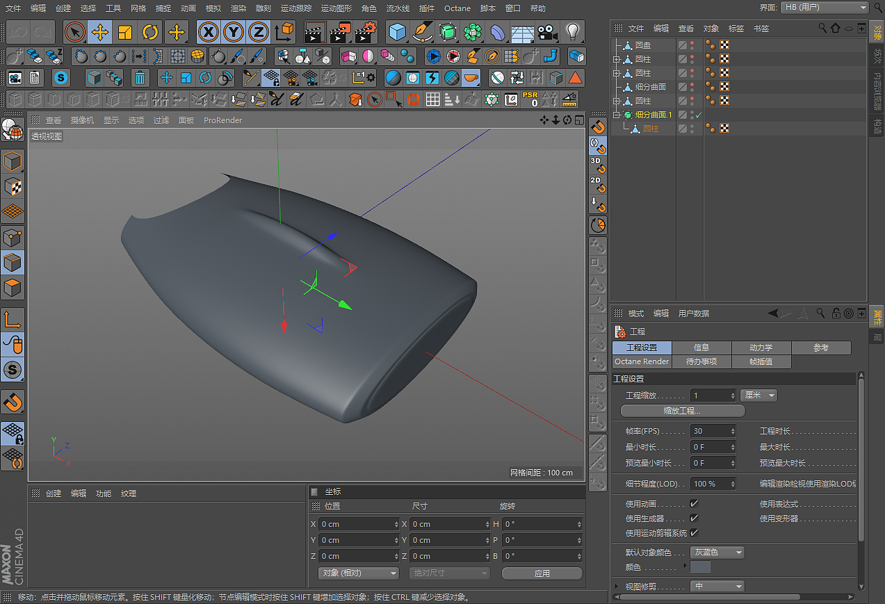This screenshot has height=604, width=885.
Task: Open the 文件 menu in main menu bar
Action: point(13,8)
